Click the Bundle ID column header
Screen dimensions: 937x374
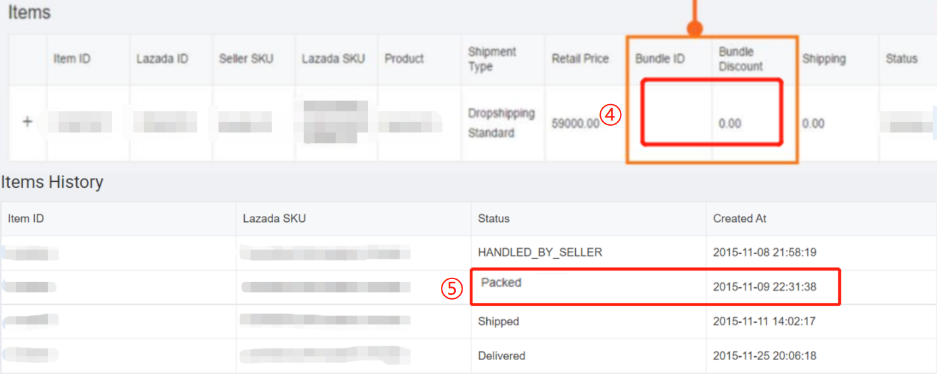[660, 59]
